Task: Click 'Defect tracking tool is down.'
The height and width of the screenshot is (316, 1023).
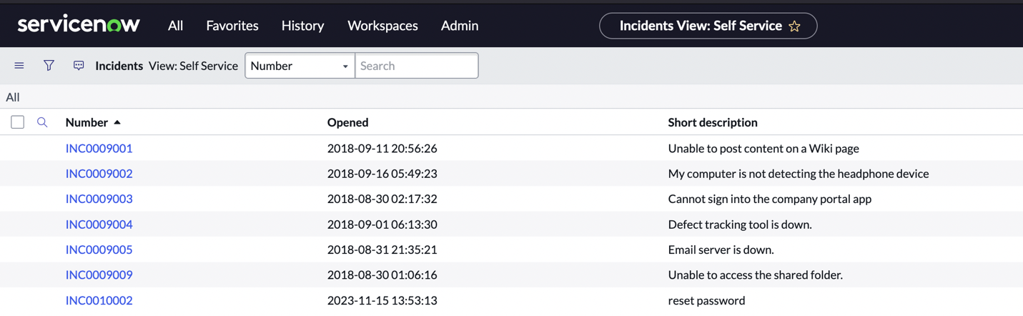Action: (740, 224)
